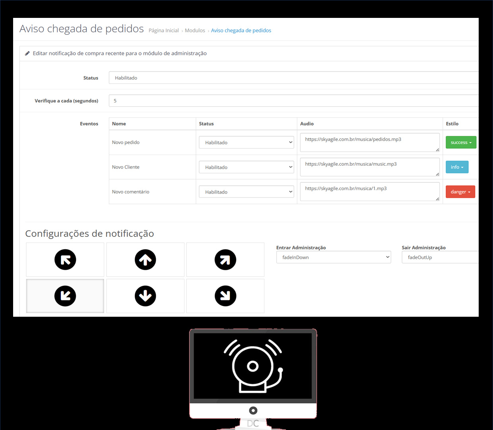Screen dimensions: 493x430
Task: Select the down-right arrow notification position
Action: (x=225, y=296)
